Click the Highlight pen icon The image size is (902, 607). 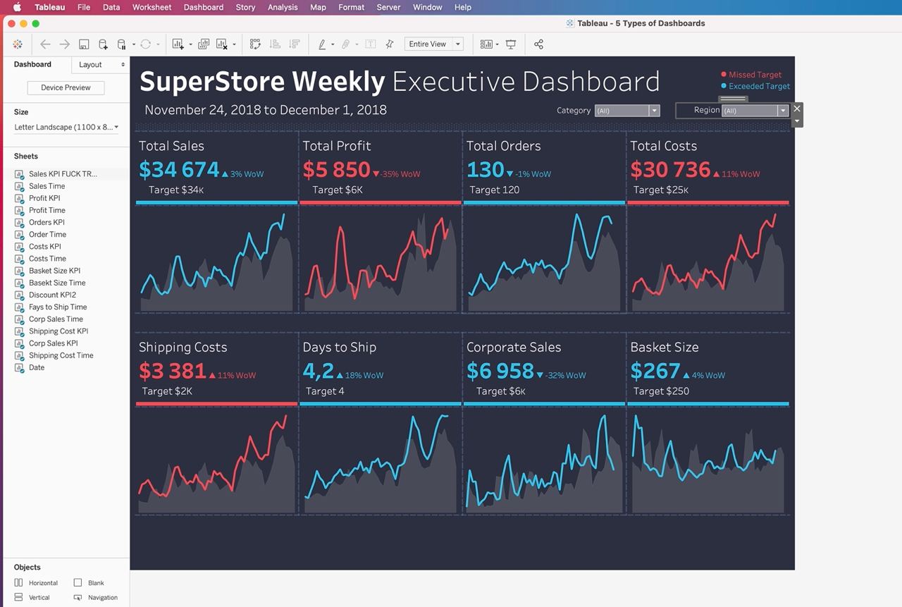tap(322, 44)
